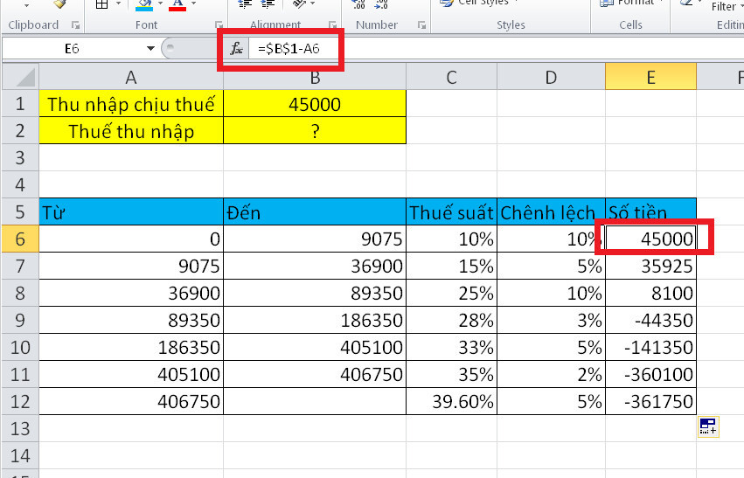Select cell C10 containing 33%
The height and width of the screenshot is (478, 744).
click(x=452, y=347)
